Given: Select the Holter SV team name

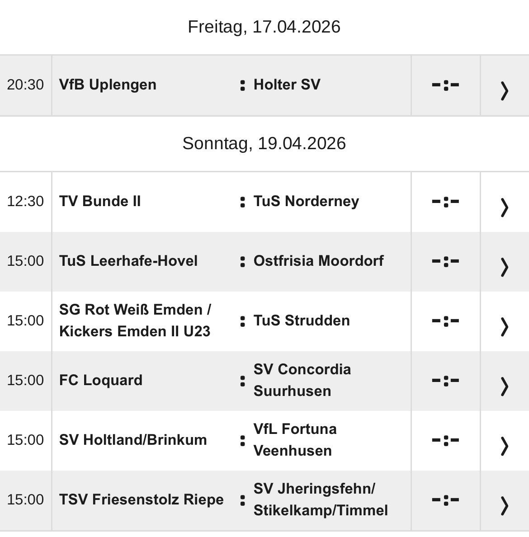Looking at the screenshot, I should 287,85.
